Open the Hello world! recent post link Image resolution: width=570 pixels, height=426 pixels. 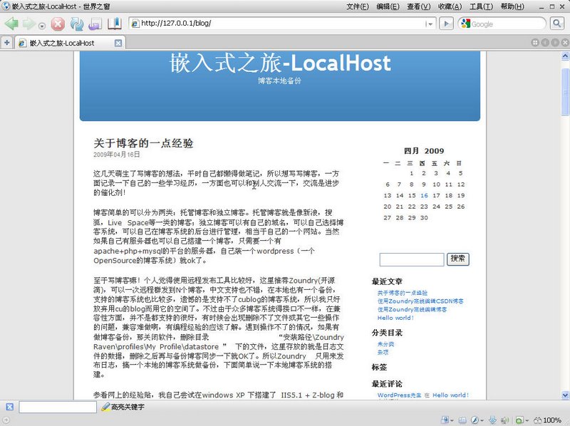click(x=395, y=318)
